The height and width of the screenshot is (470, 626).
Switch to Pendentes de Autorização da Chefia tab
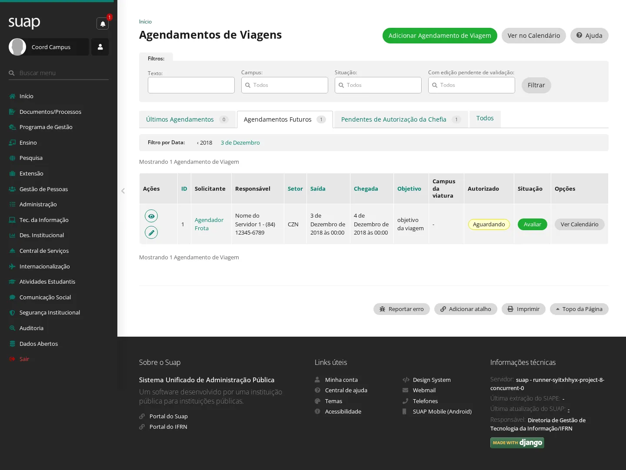tap(401, 119)
